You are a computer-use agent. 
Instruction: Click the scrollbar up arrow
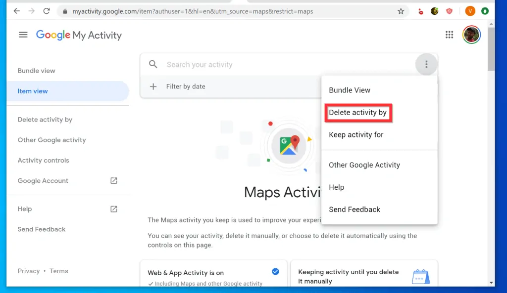click(491, 24)
